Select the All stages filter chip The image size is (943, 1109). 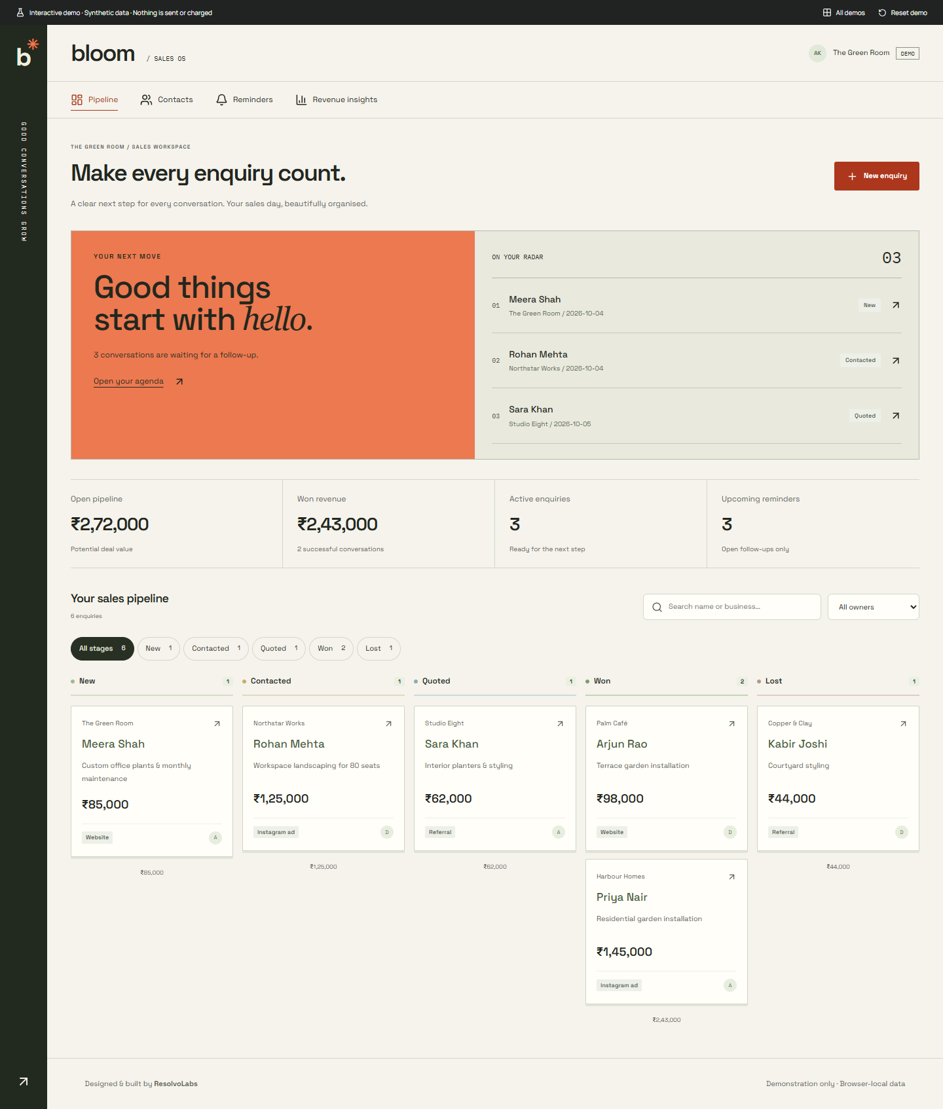point(102,649)
